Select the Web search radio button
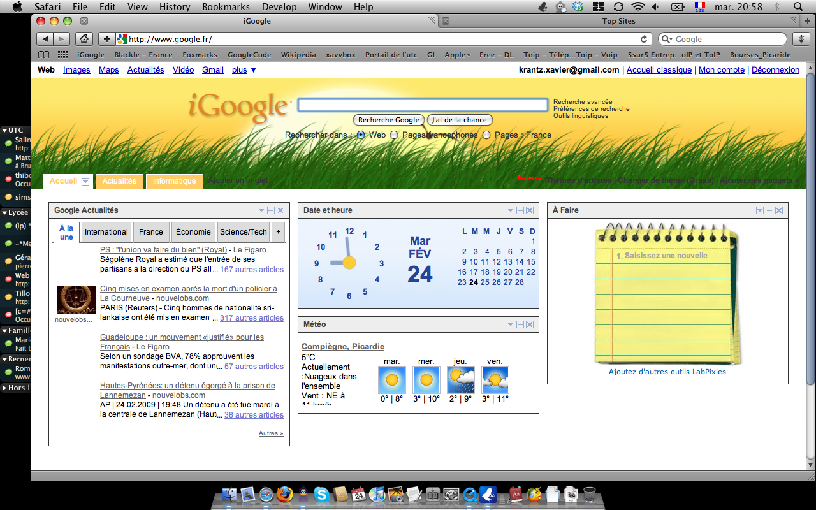 coord(361,135)
